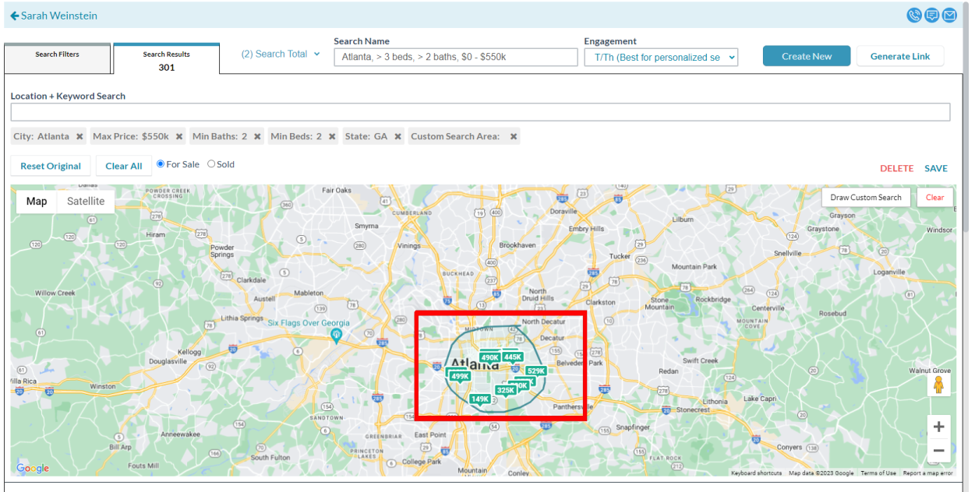
Task: Remove the Custom Search Area filter
Action: [x=514, y=136]
